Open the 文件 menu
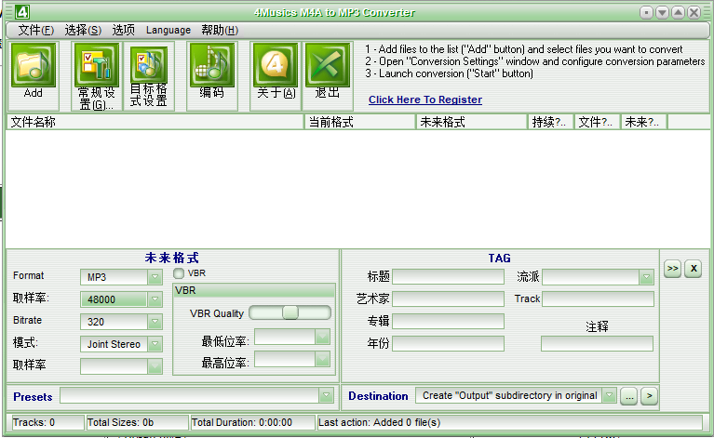This screenshot has height=438, width=714. point(35,30)
